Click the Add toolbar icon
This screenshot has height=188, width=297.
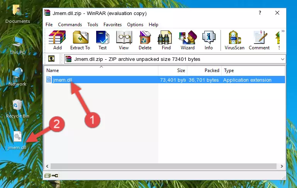57,40
